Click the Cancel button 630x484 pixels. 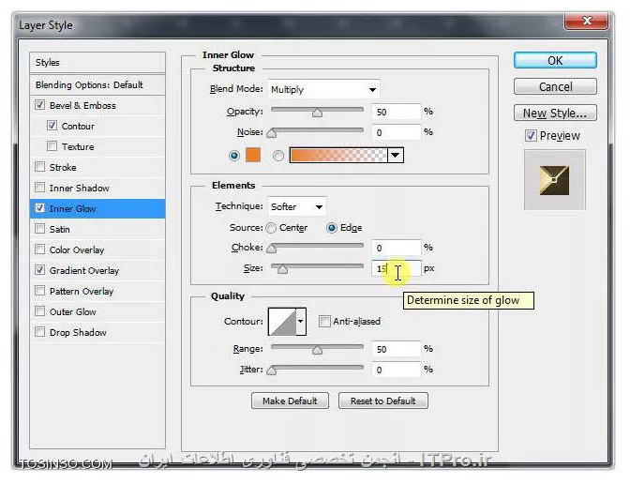coord(555,86)
